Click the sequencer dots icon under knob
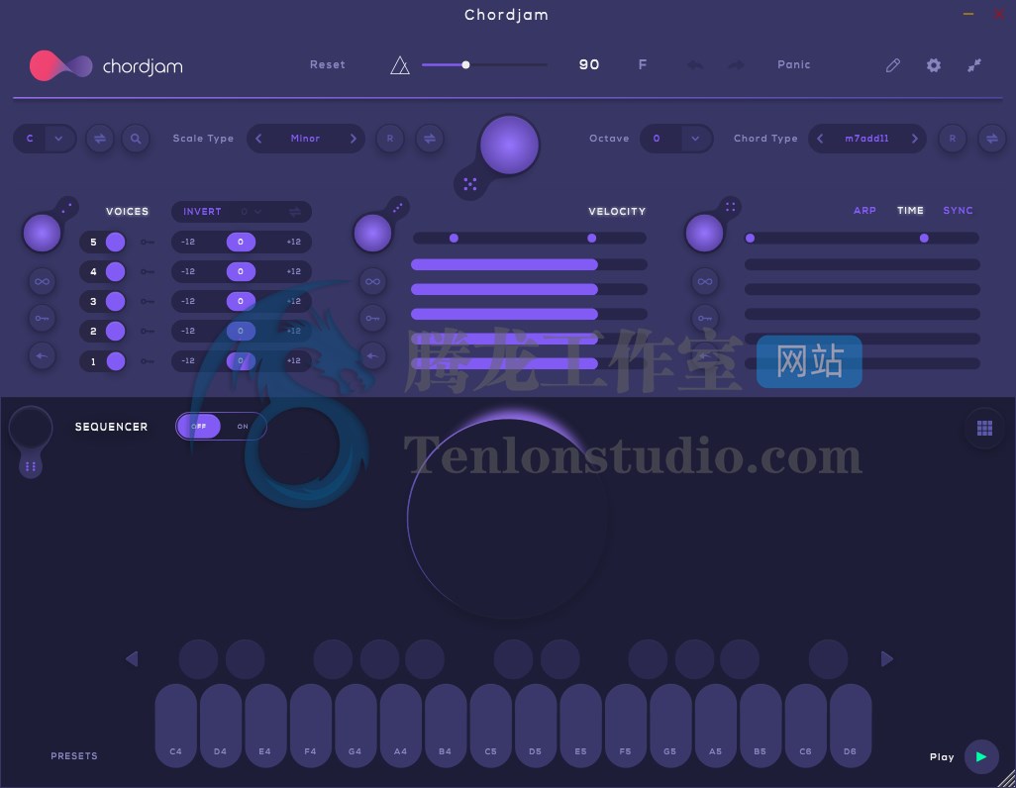 tap(31, 466)
